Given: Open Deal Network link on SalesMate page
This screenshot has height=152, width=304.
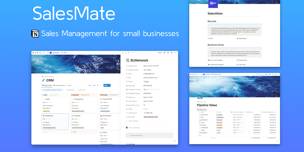Looking at the screenshot, I should [242, 39].
